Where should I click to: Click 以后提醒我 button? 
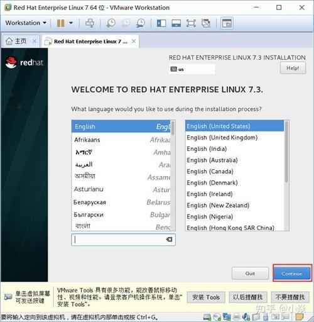click(247, 297)
